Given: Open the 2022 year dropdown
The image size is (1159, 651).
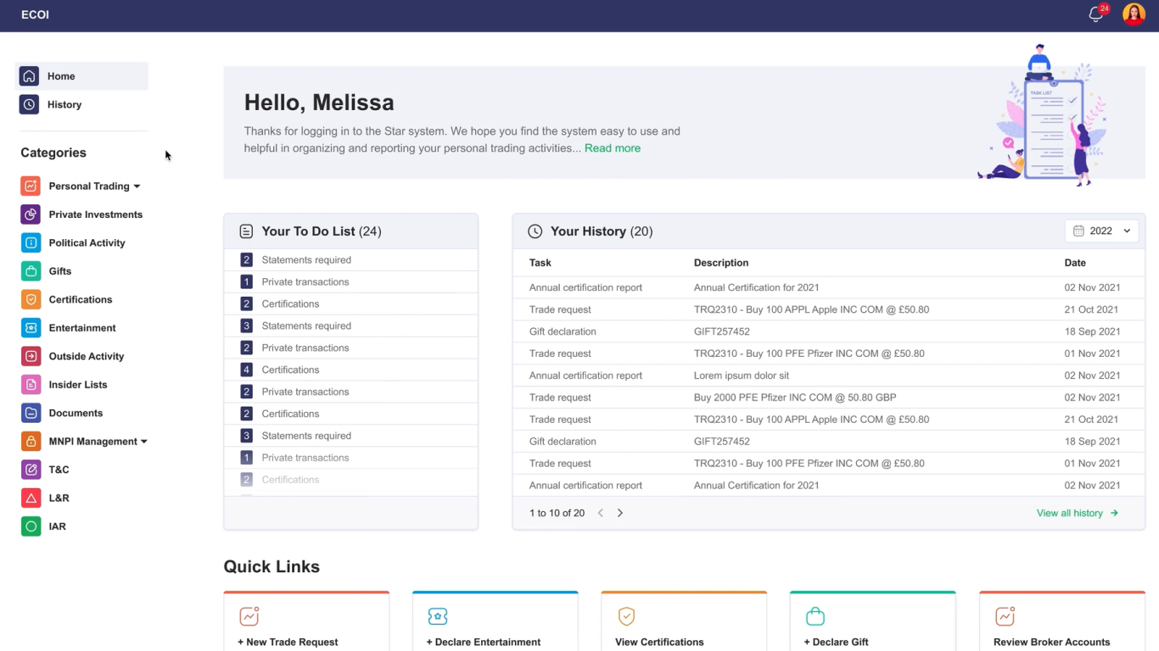Looking at the screenshot, I should tap(1101, 231).
